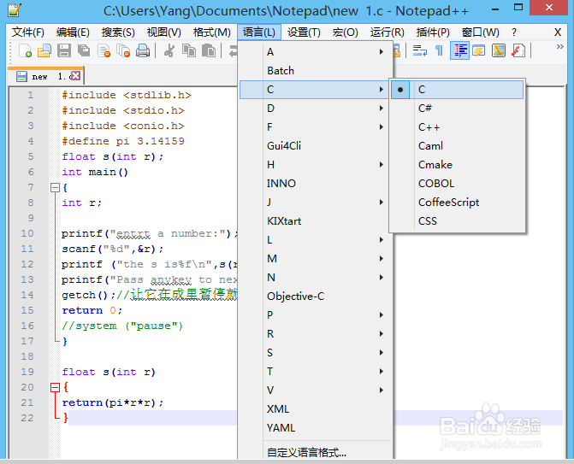Screen dimensions: 574x464
Task: Open the 运行(R) menu
Action: click(388, 32)
